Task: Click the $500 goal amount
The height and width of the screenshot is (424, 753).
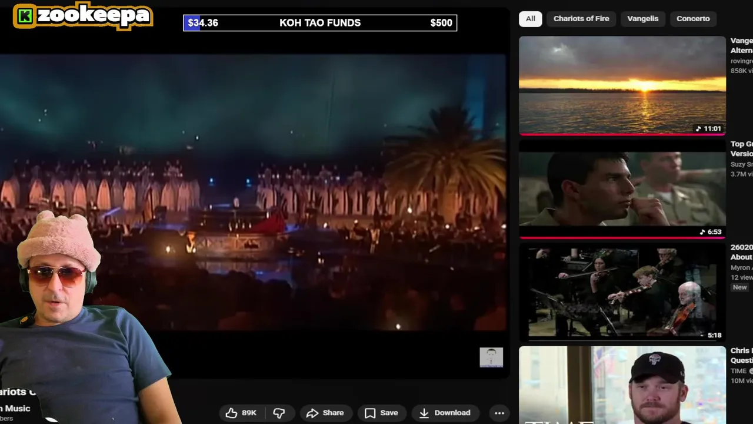Action: pos(441,23)
